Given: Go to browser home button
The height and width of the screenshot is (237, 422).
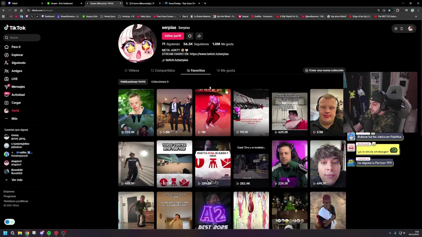Looking at the screenshot, I should 21,10.
